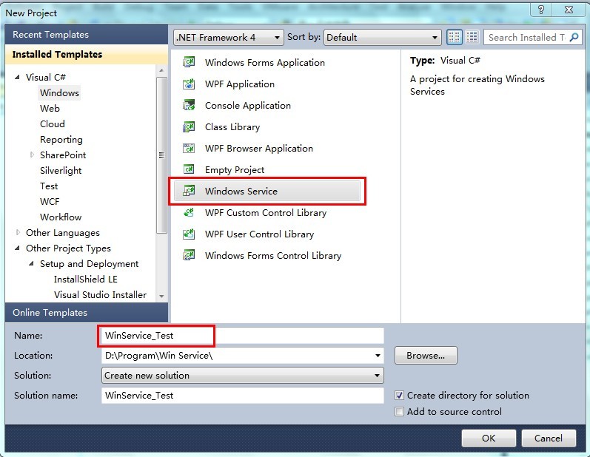Click the Solution name input field

243,396
